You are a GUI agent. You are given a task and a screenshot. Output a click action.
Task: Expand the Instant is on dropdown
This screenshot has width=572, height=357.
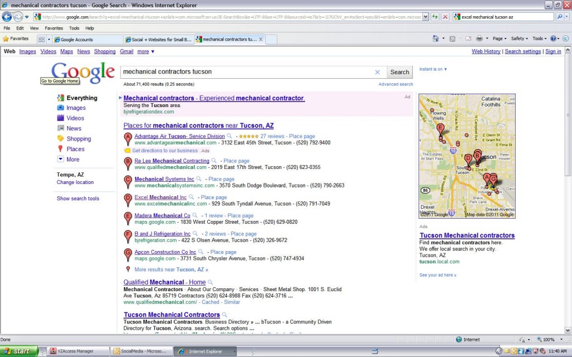pos(433,69)
